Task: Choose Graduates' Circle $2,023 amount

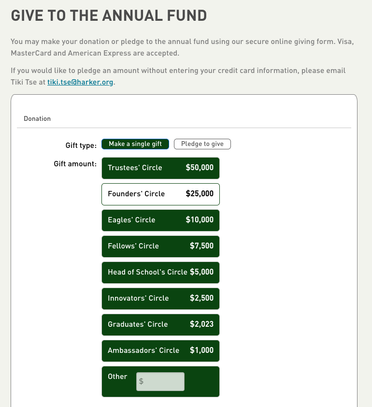Action: click(160, 325)
